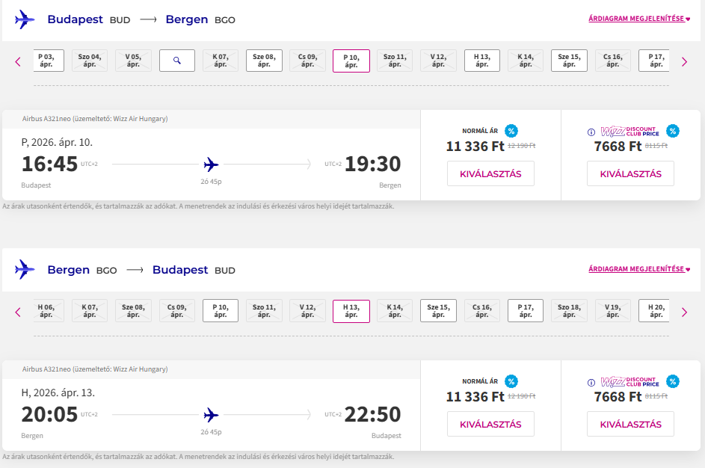Show earlier dates for the Budapest–Bergen flight

click(18, 62)
